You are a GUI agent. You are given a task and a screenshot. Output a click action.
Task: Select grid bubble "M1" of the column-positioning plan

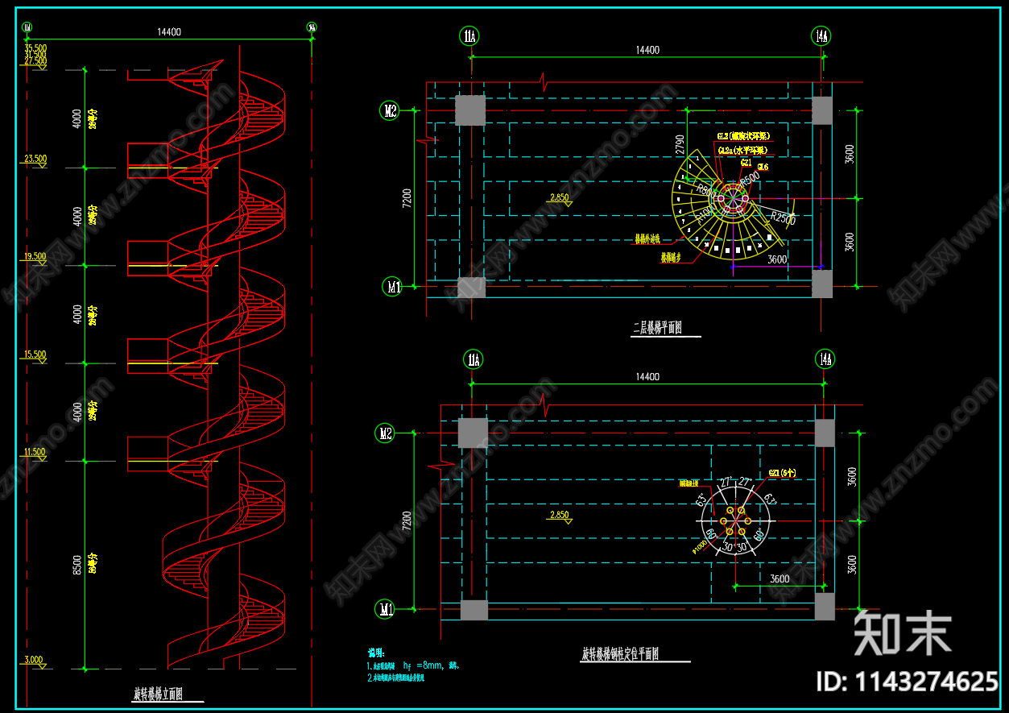coord(385,610)
